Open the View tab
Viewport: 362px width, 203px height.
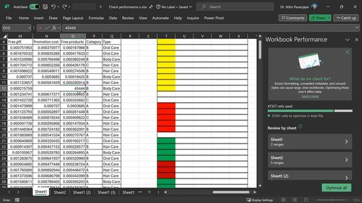143,18
